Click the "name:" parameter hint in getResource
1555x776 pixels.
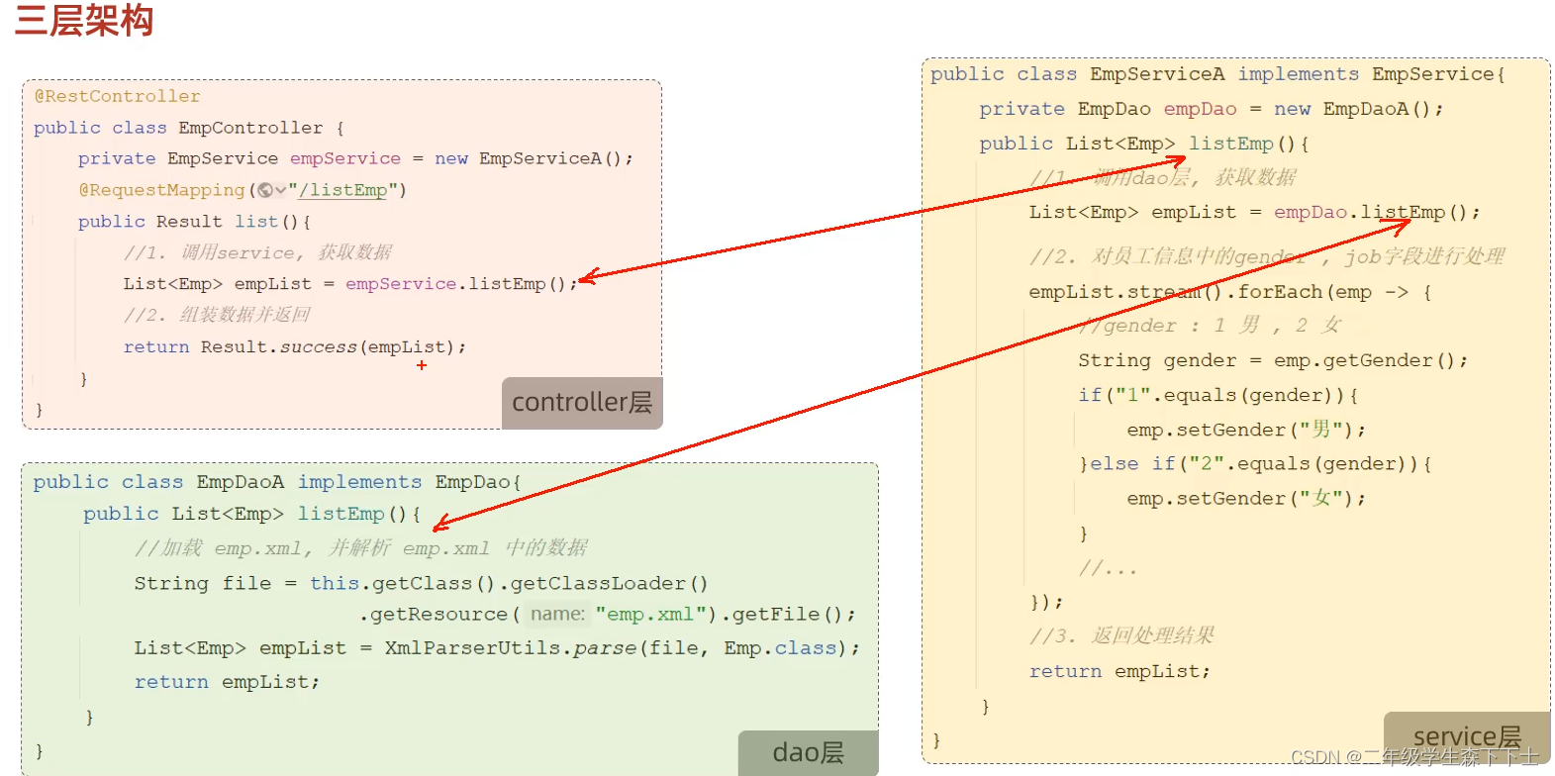tap(557, 615)
